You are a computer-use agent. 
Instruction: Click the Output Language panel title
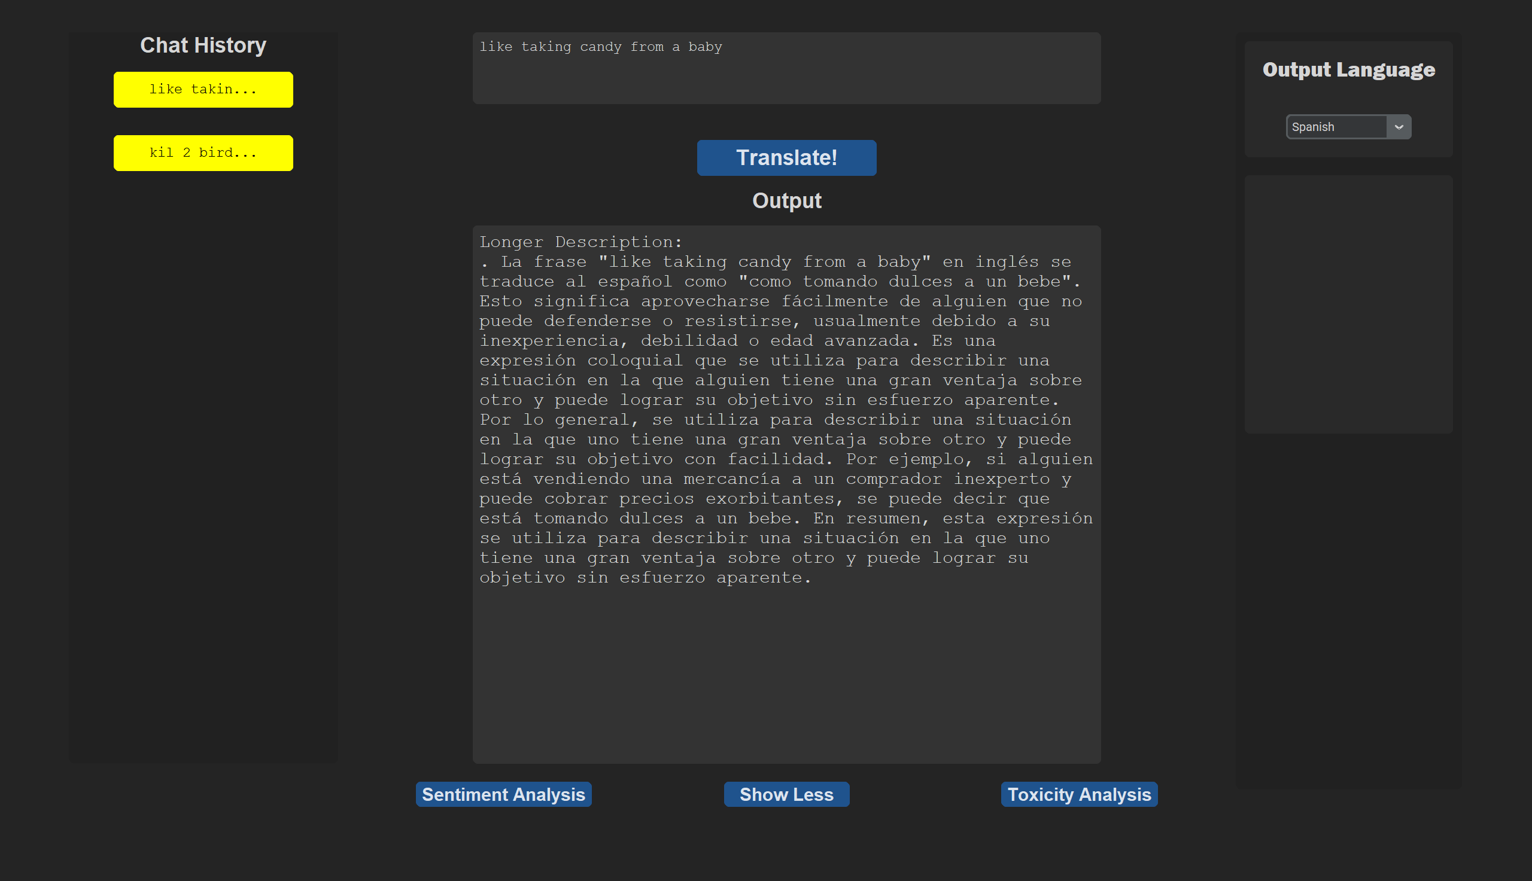tap(1348, 69)
